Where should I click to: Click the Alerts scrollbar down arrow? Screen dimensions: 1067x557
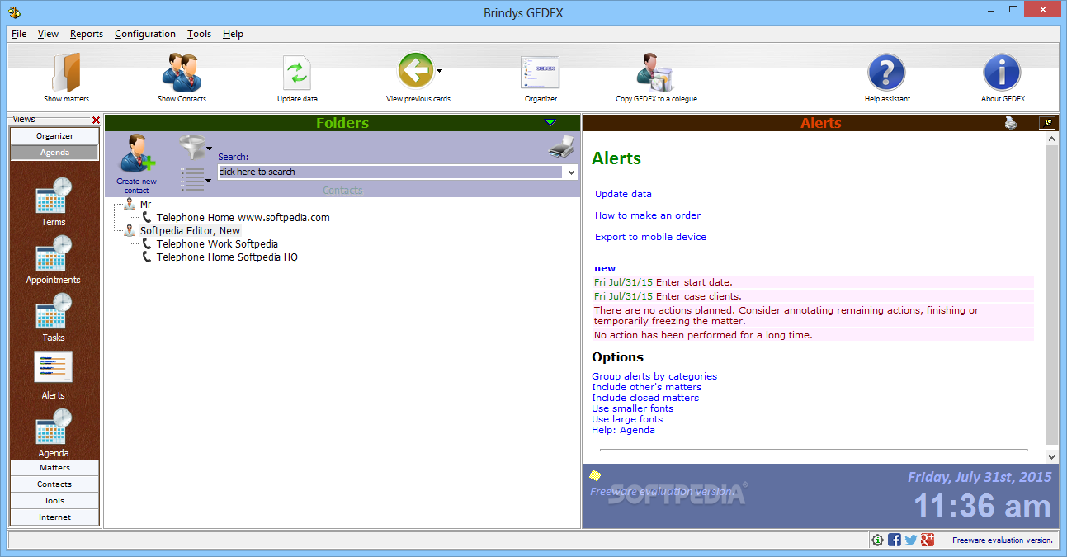pyautogui.click(x=1051, y=456)
